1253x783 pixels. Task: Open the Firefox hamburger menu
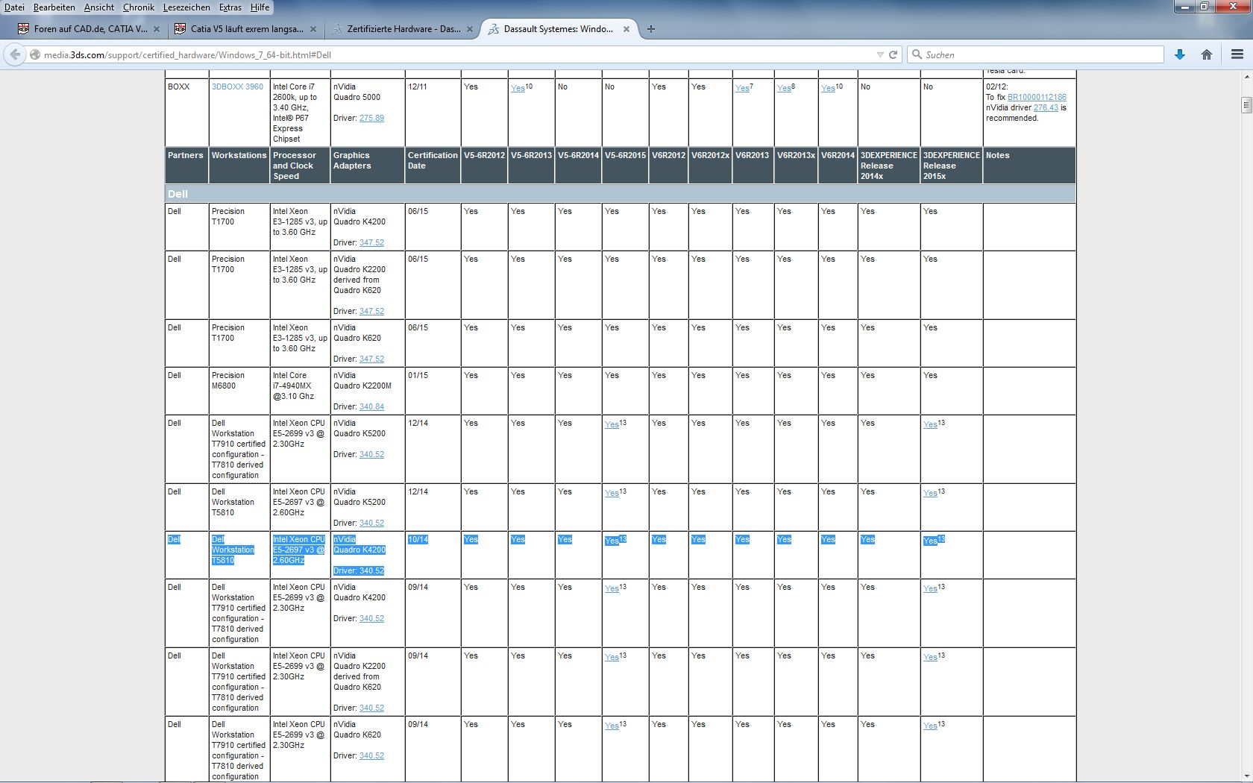(x=1237, y=54)
